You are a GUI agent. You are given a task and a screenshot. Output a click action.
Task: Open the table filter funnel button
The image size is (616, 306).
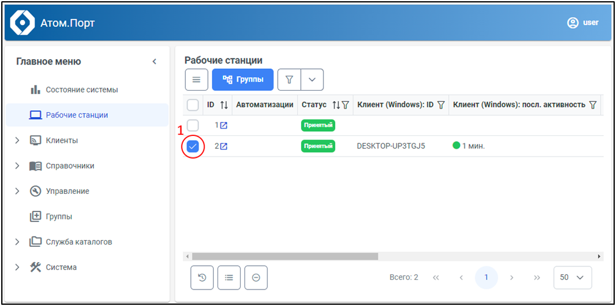click(289, 80)
